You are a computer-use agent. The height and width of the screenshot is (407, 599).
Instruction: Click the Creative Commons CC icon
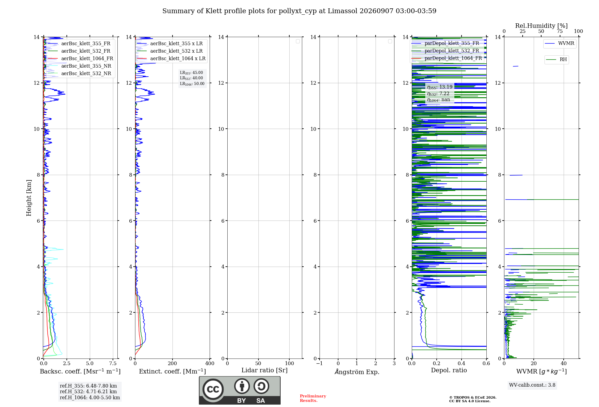pyautogui.click(x=213, y=389)
